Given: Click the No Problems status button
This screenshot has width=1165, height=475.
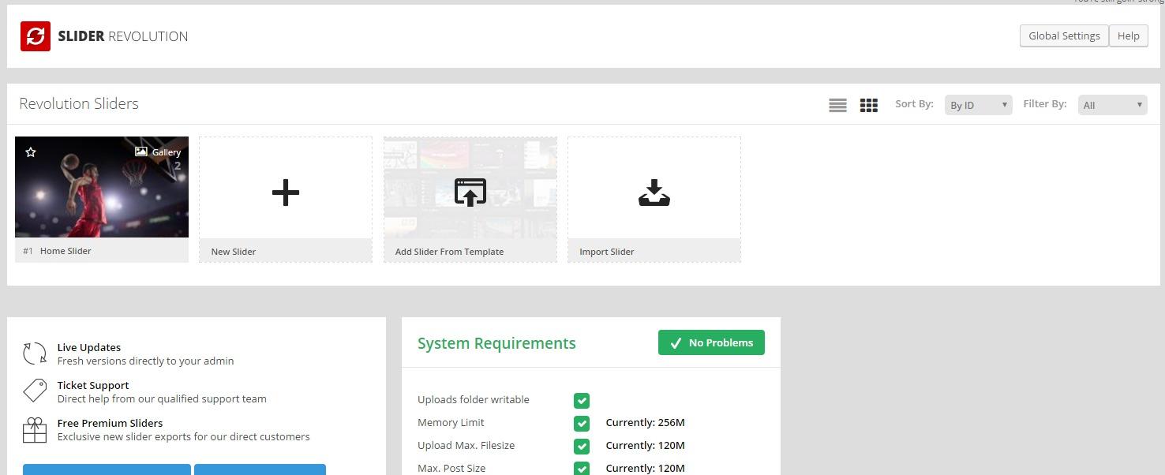Looking at the screenshot, I should click(711, 342).
